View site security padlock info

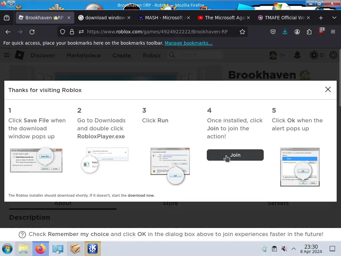[x=72, y=32]
